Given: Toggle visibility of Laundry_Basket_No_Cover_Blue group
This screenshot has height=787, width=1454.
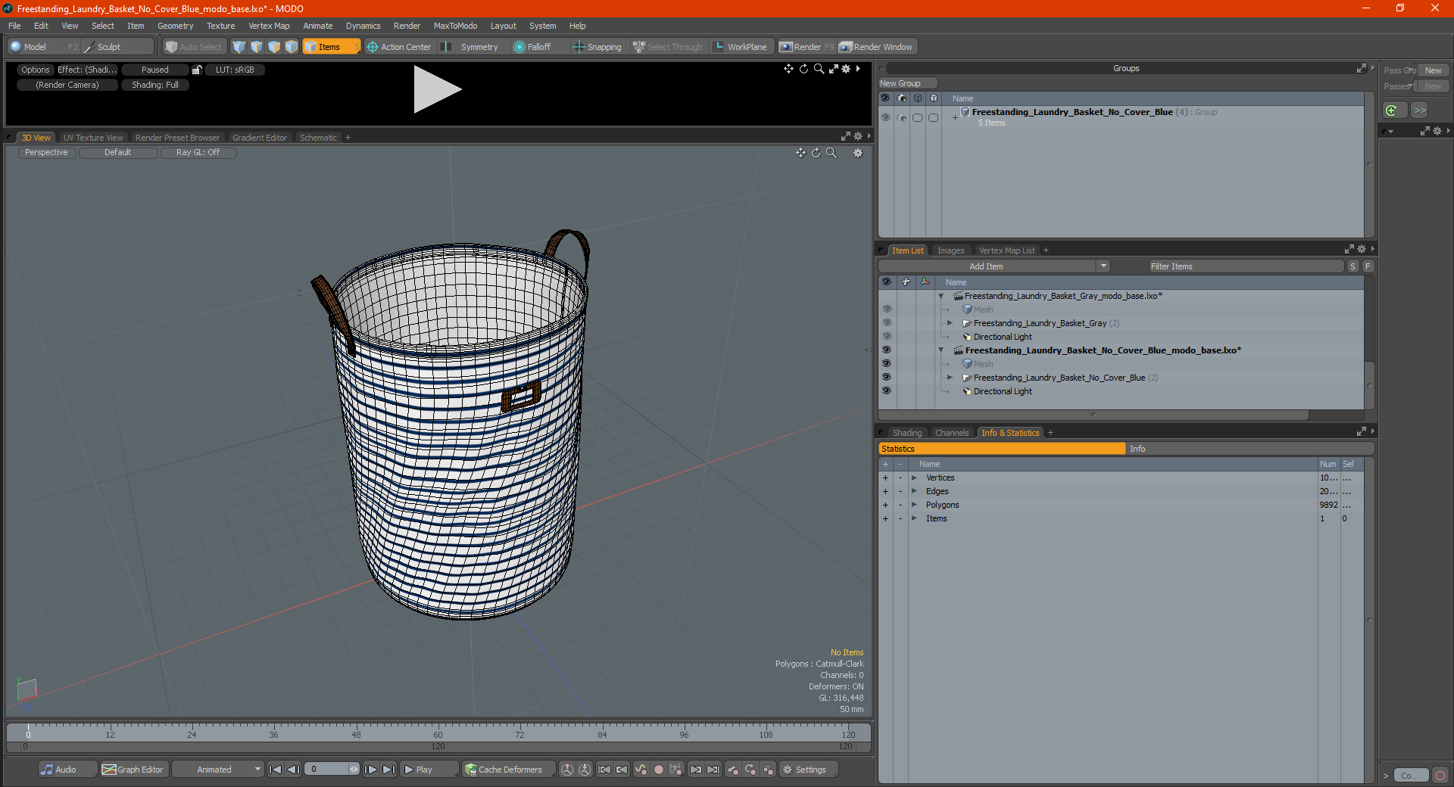Looking at the screenshot, I should pos(885,117).
